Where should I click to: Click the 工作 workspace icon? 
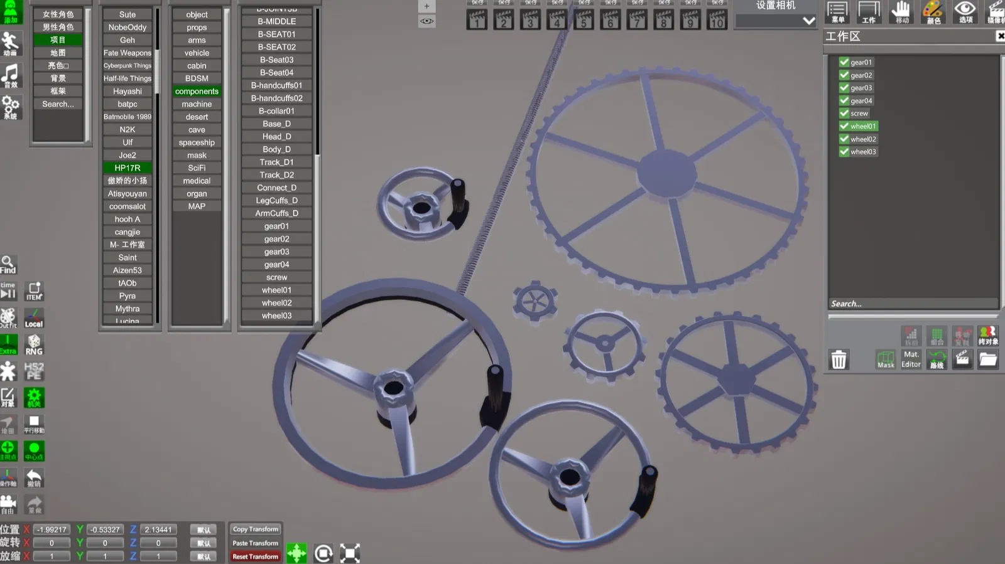point(869,12)
